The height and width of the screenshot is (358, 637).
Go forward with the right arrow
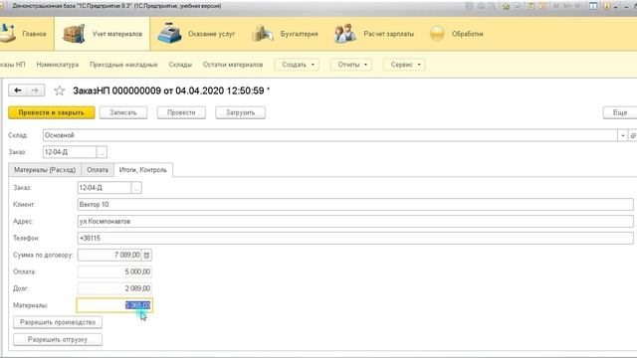click(36, 90)
